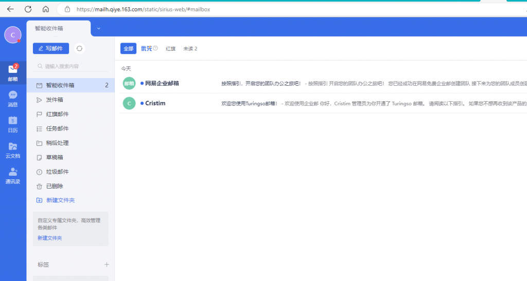
Task: Open 红旗邮件 flagged folder
Action: point(71,114)
